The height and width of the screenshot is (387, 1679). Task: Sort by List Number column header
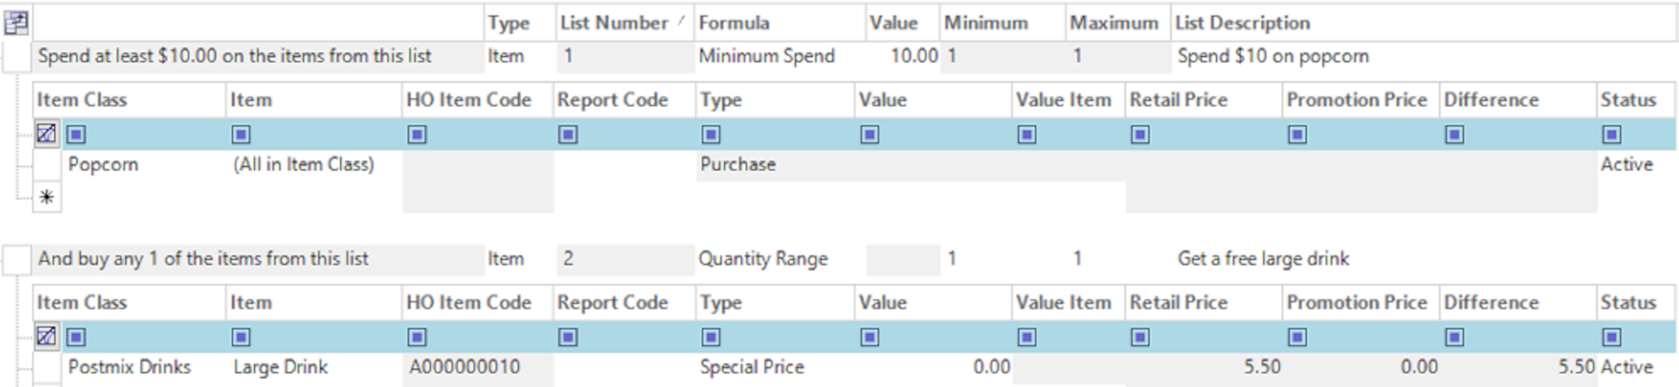tap(625, 22)
